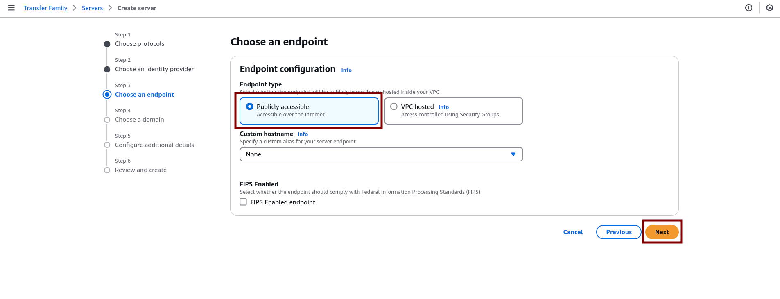This screenshot has height=299, width=780.
Task: Go to Transfer Family breadcrumb
Action: pyautogui.click(x=45, y=8)
